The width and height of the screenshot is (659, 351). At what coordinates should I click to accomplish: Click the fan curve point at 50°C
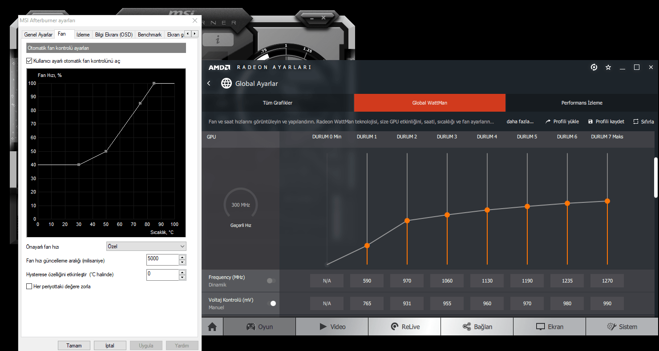click(x=106, y=151)
